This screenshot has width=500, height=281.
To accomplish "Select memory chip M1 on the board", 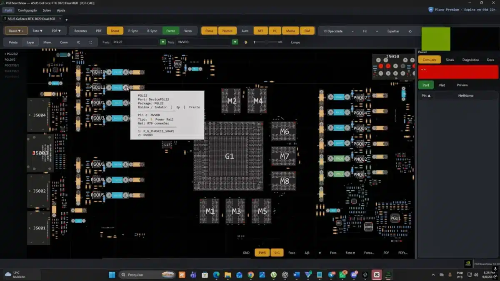I will [x=210, y=211].
